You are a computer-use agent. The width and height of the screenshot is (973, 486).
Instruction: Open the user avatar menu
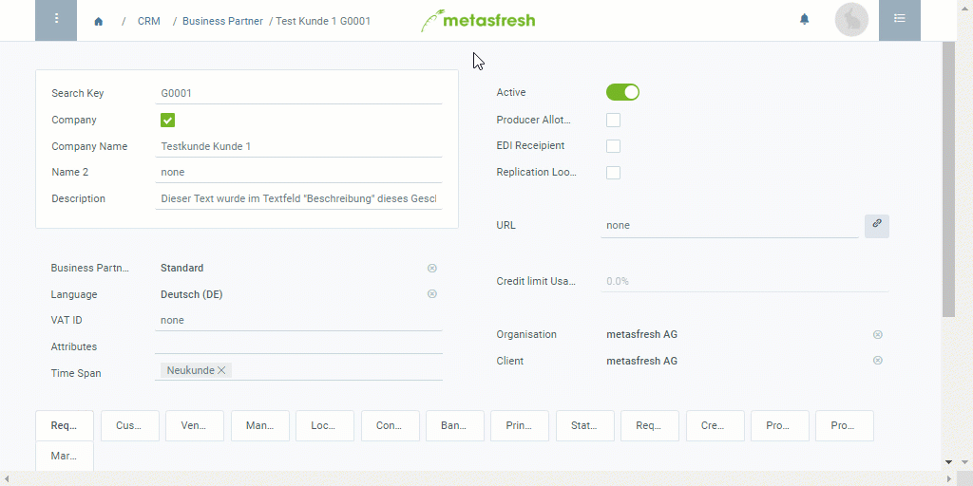click(x=851, y=20)
